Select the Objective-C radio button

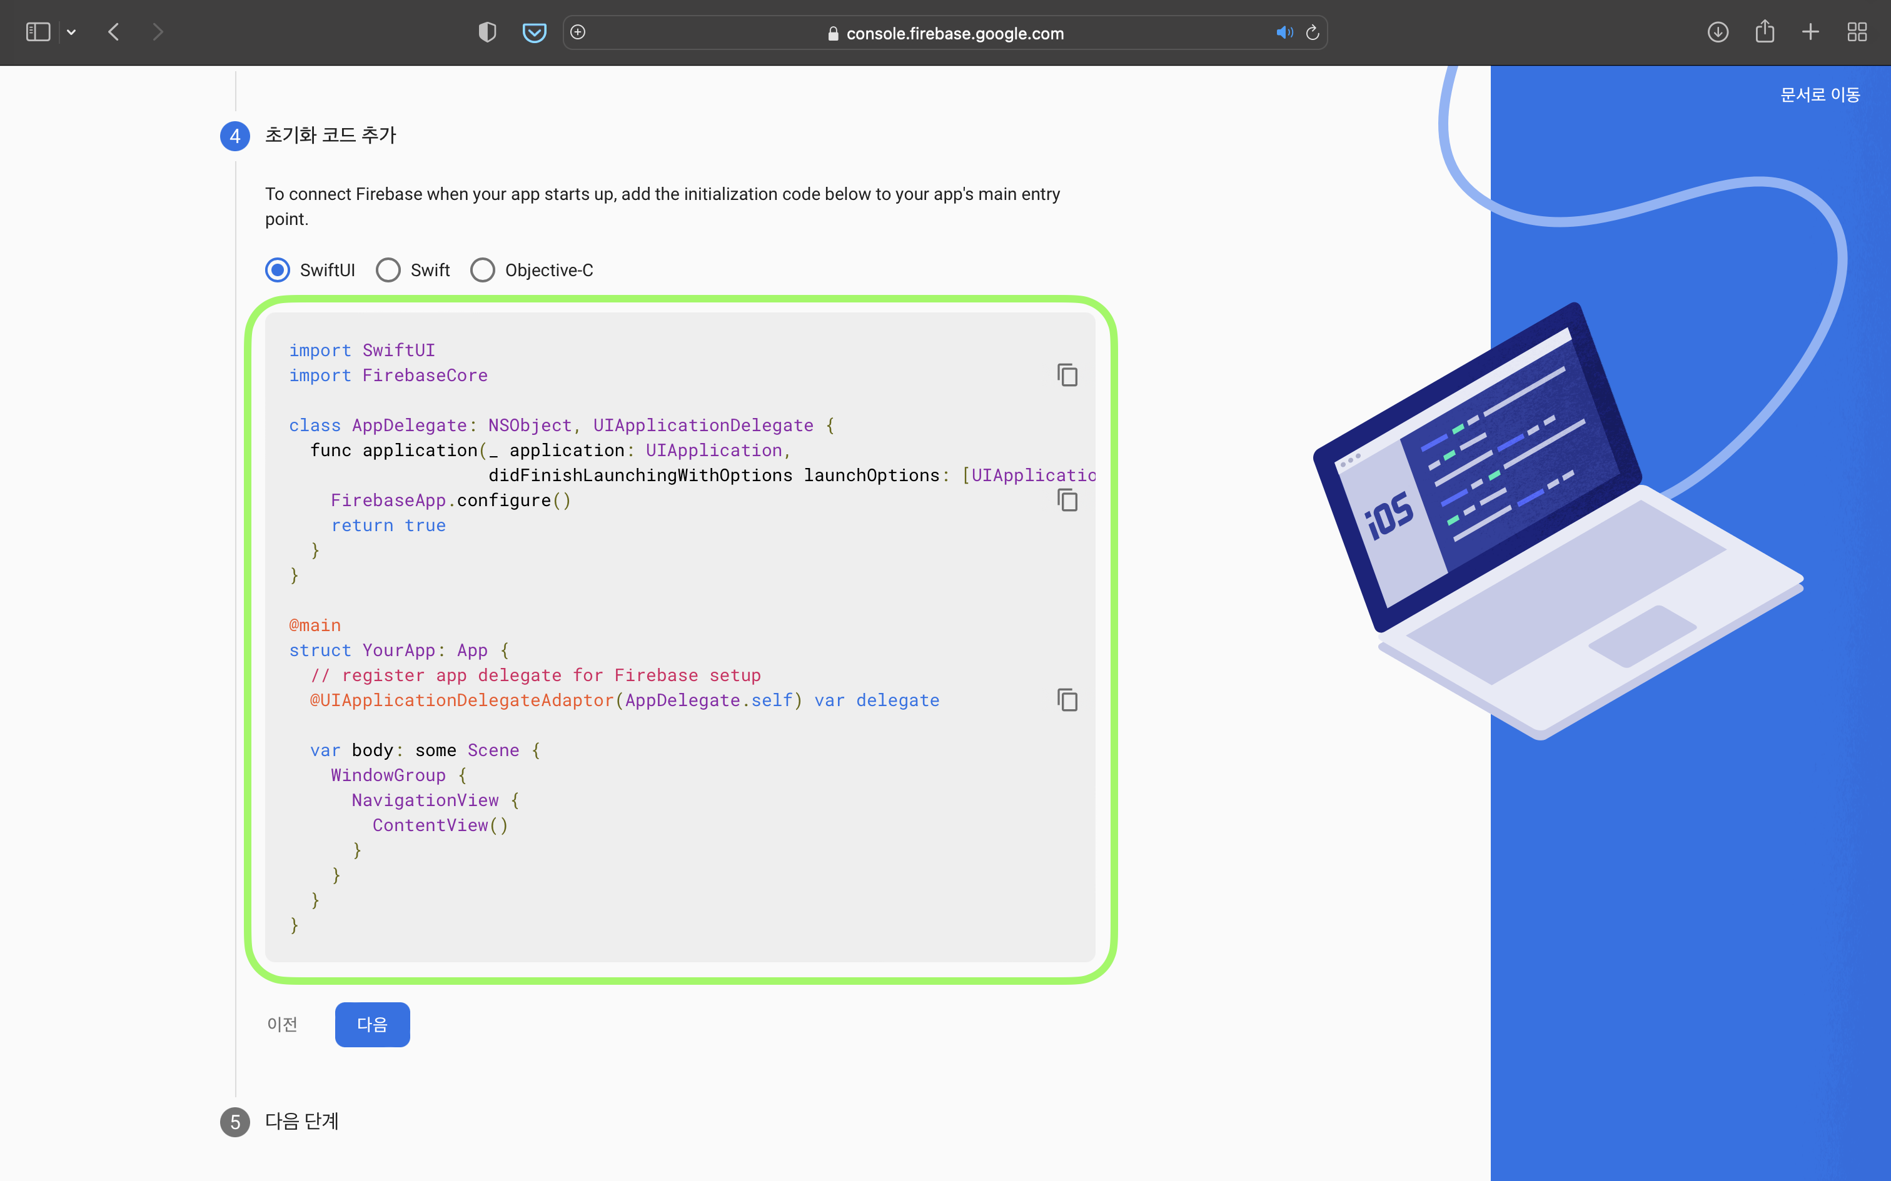(x=483, y=270)
